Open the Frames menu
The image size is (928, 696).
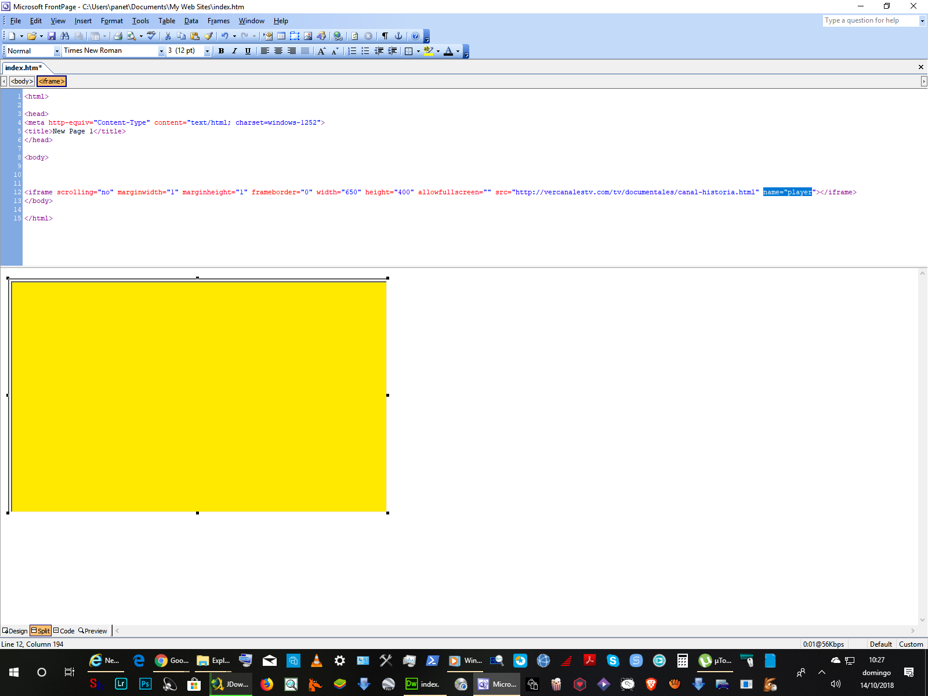[218, 21]
